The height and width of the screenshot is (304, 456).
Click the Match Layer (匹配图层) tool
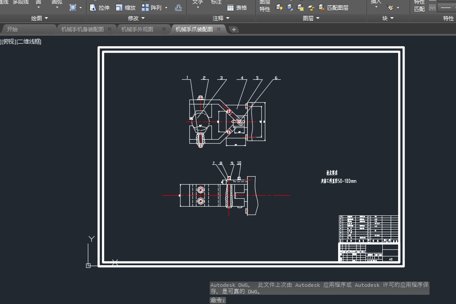pyautogui.click(x=333, y=7)
